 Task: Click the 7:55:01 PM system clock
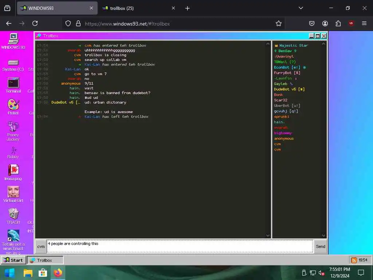(339, 269)
